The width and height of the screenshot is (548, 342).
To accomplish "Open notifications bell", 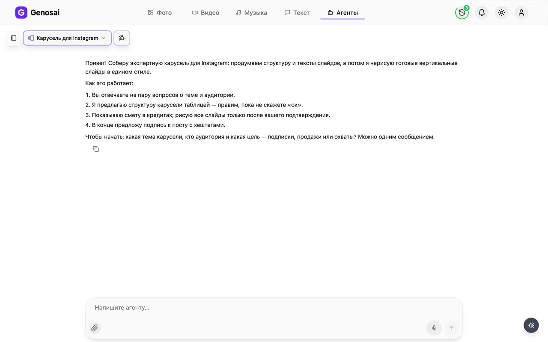I will 482,12.
